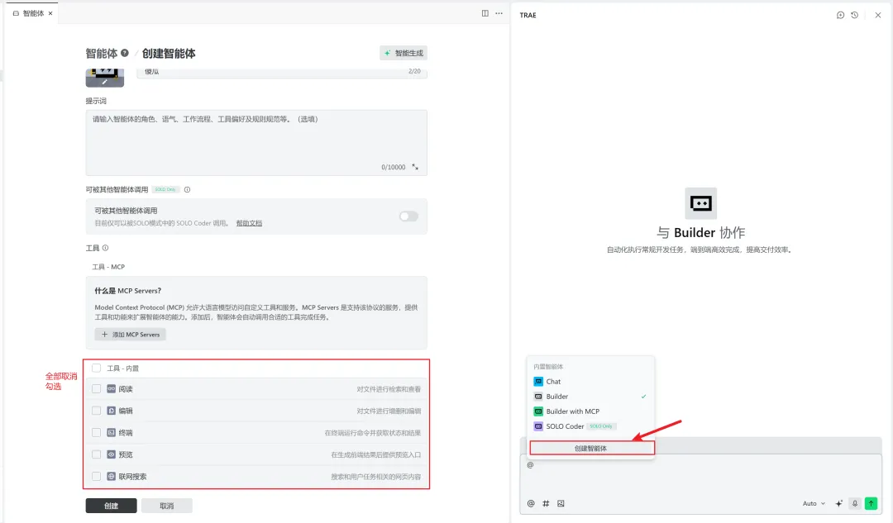Click the help icon next to 智能体 title
Screen dimensions: 893x523
tap(125, 53)
